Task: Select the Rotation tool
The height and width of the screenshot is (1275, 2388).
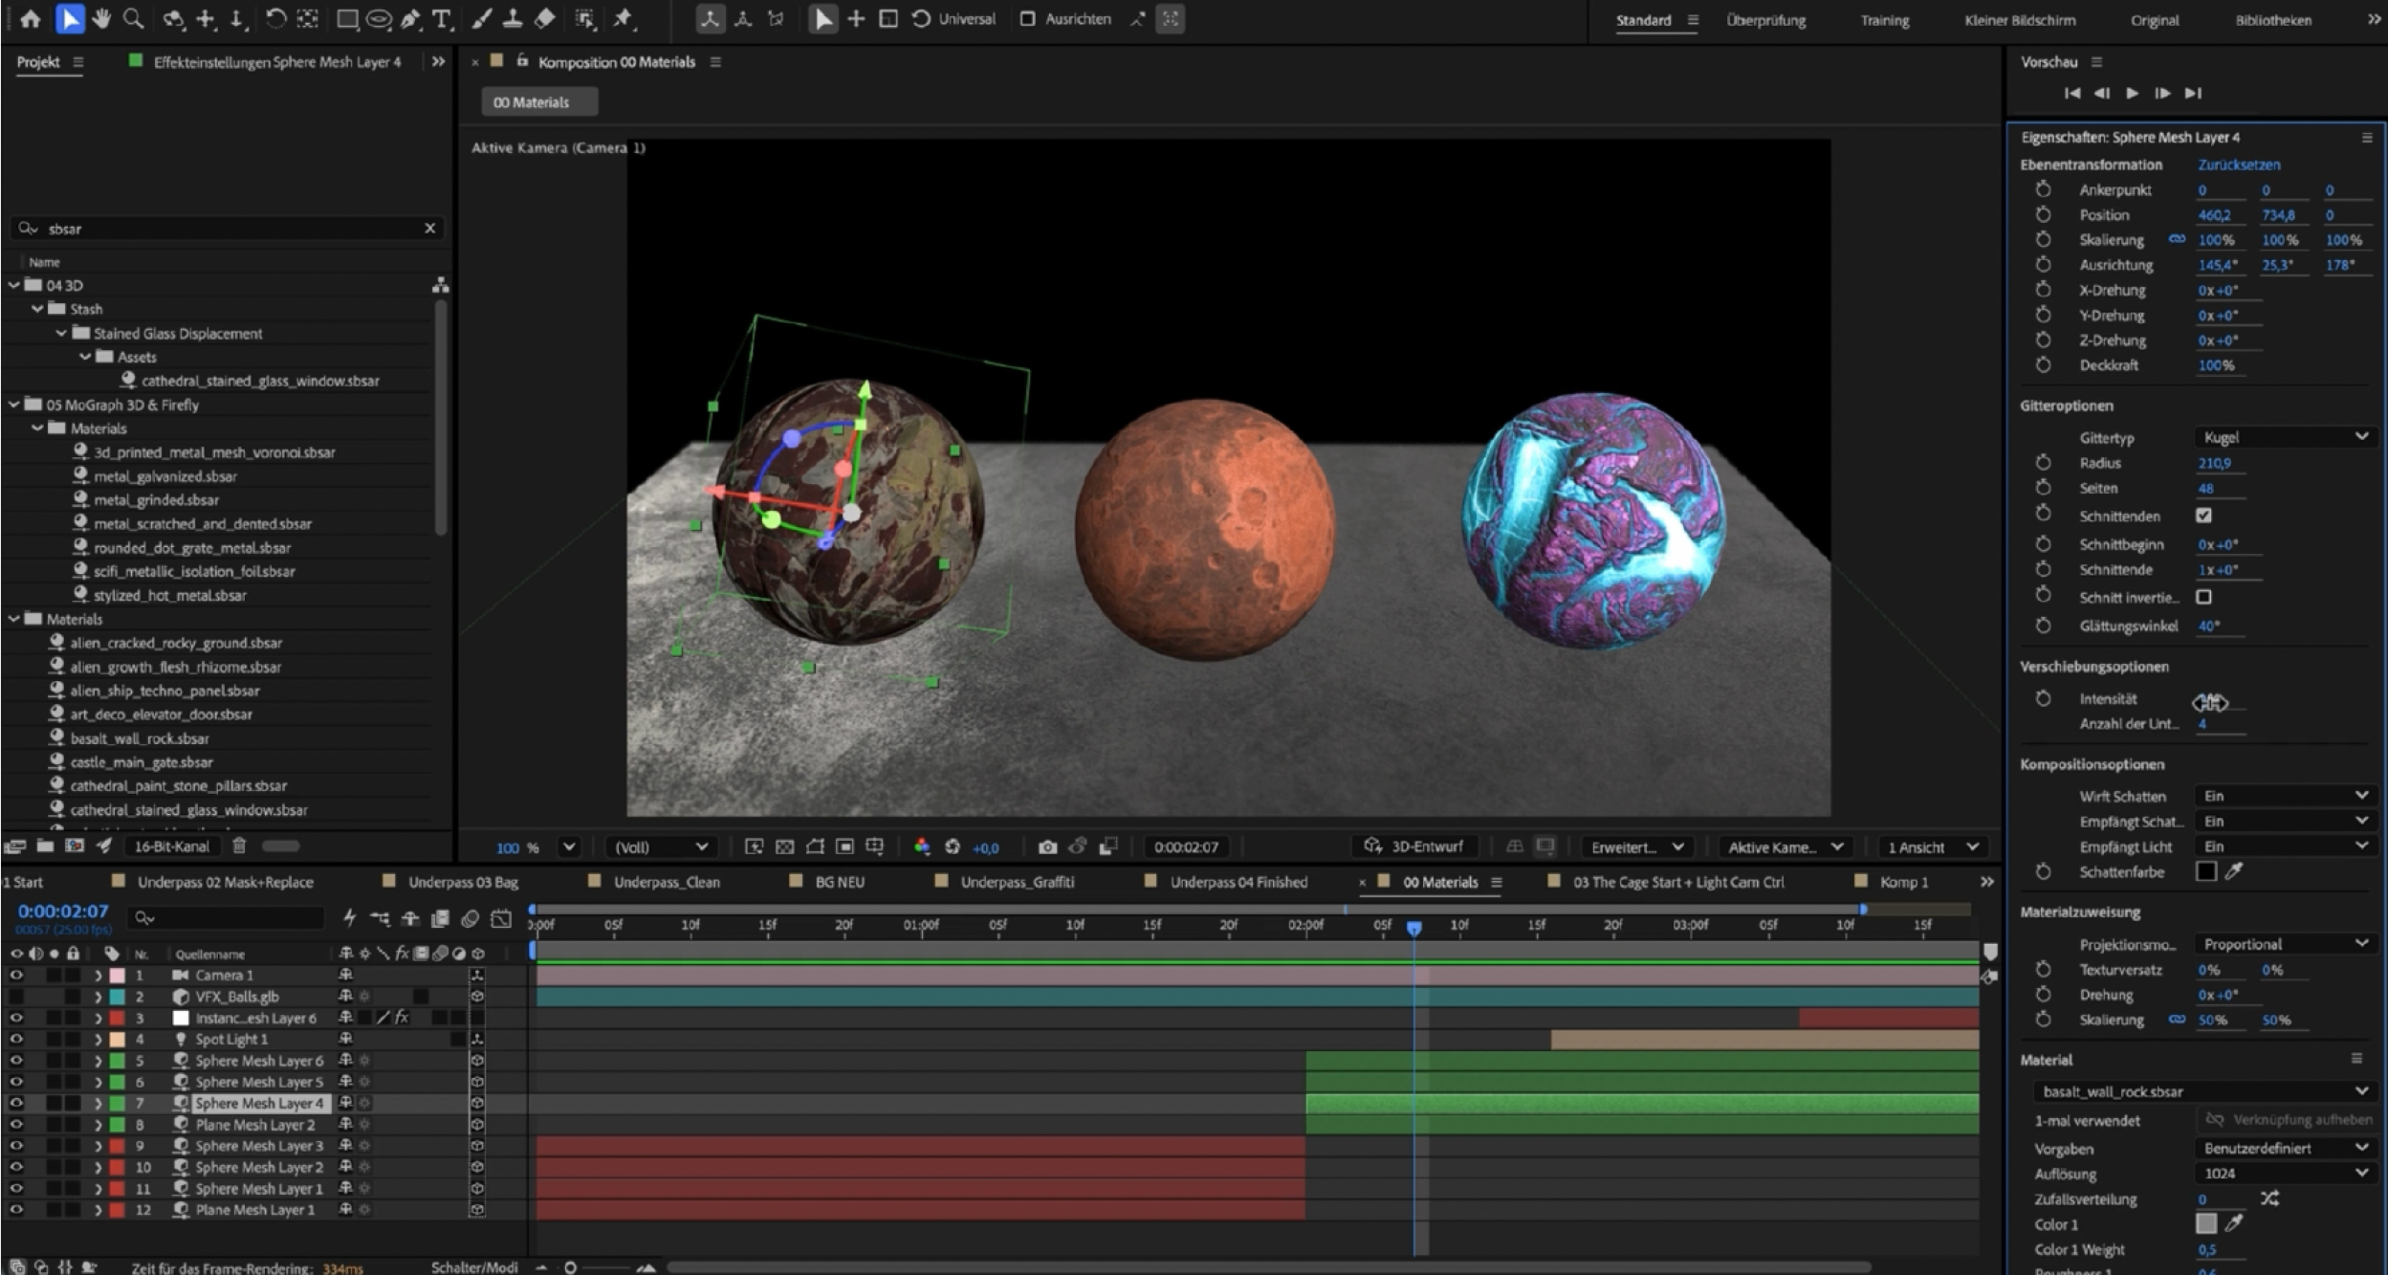Action: tap(275, 18)
